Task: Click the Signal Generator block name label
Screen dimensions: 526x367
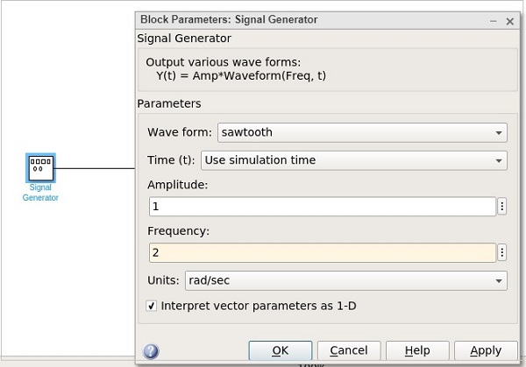Action: [40, 193]
